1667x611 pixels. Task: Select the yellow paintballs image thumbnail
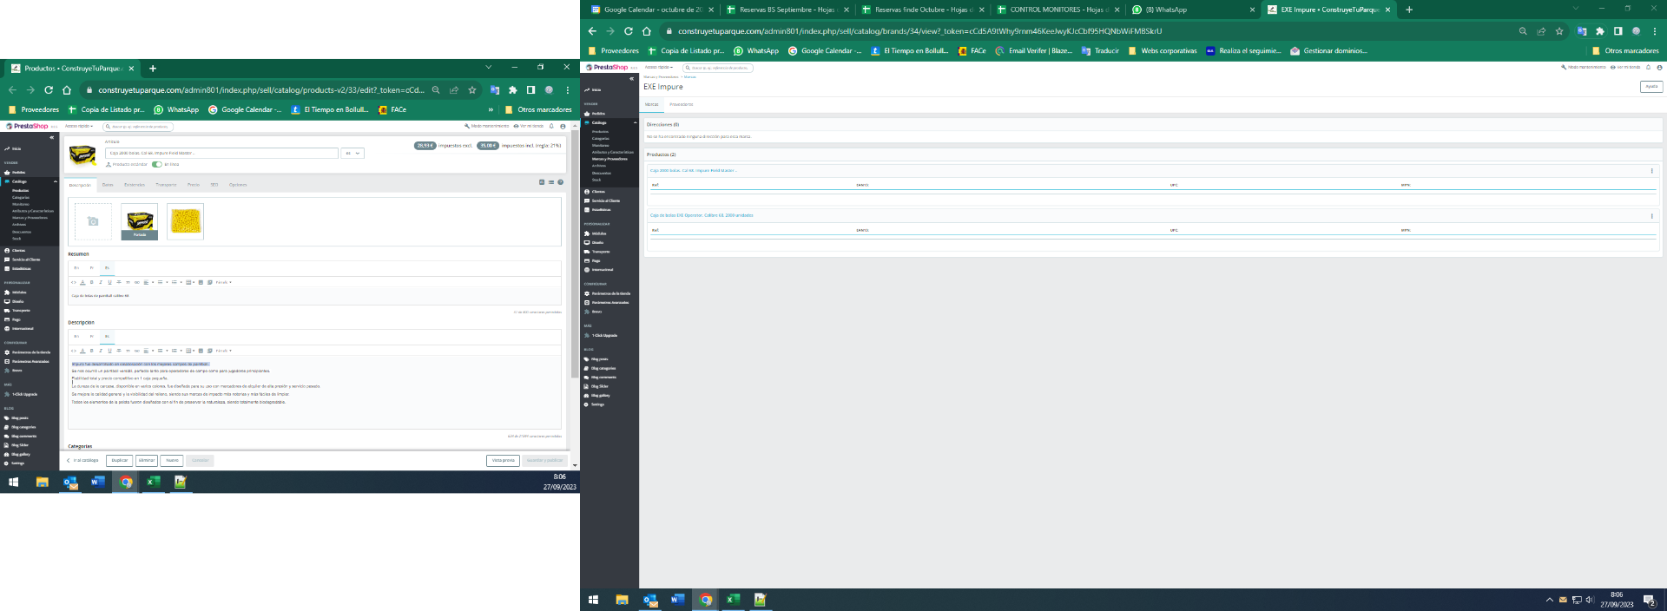[185, 221]
